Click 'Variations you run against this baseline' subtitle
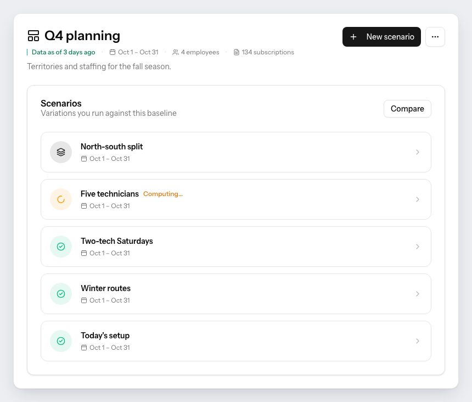The height and width of the screenshot is (402, 472). coord(109,113)
